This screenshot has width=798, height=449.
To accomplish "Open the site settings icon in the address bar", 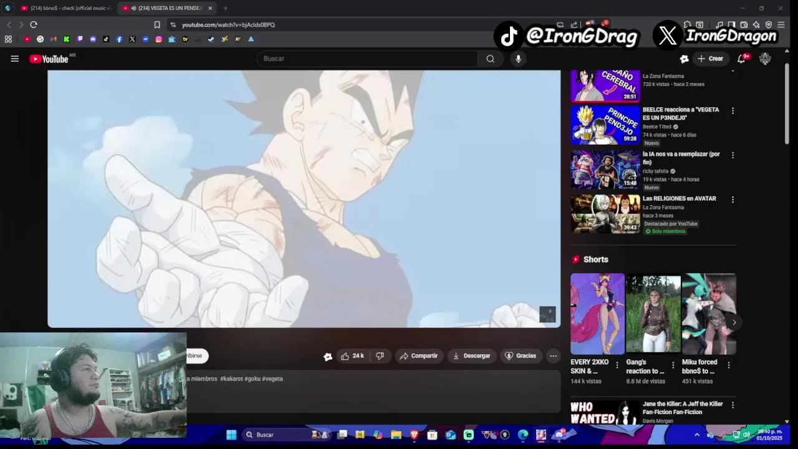I will click(x=173, y=24).
